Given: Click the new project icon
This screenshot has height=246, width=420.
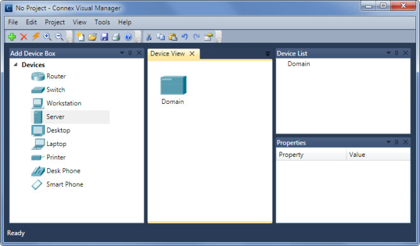Looking at the screenshot, I should click(80, 37).
